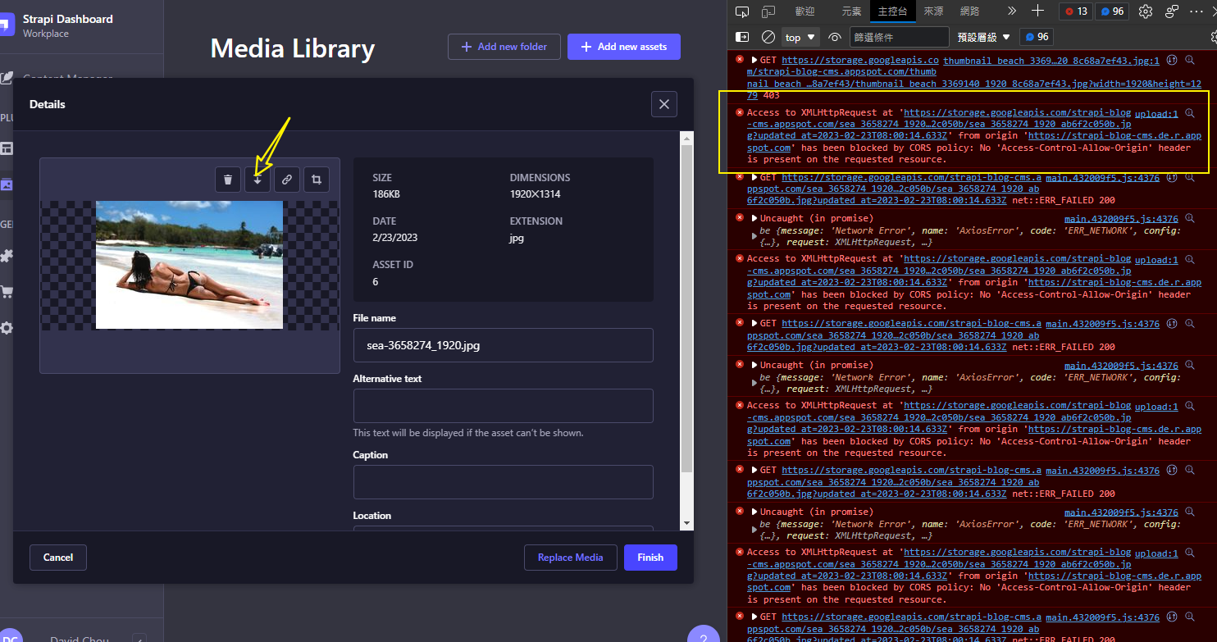Screen dimensions: 1217x642
Task: Focus the console filter field
Action: click(x=899, y=37)
